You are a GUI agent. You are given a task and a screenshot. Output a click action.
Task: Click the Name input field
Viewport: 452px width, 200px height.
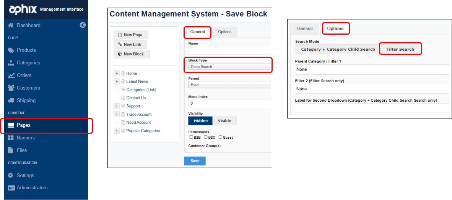point(229,50)
